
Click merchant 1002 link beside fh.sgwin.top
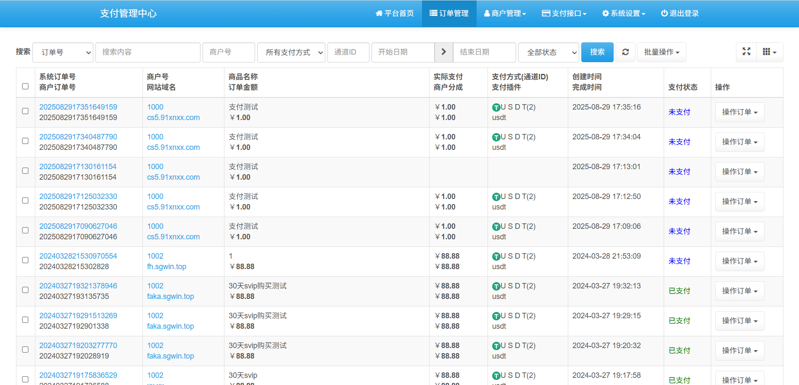(x=155, y=256)
